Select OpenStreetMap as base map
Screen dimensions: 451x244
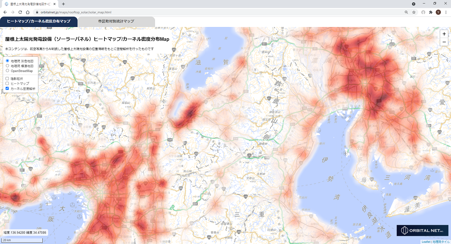point(7,71)
